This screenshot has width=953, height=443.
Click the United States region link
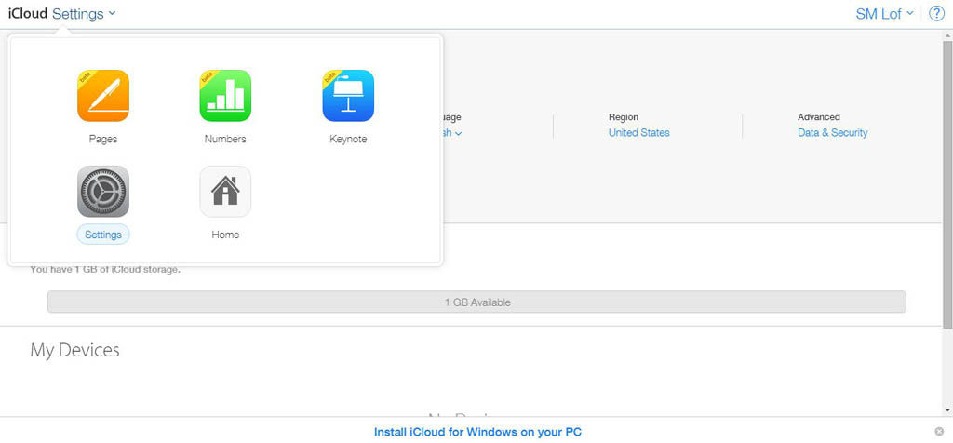638,132
